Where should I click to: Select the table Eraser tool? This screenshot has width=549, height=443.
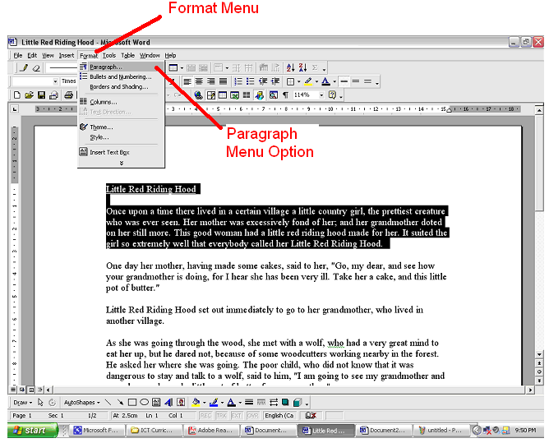[x=36, y=68]
